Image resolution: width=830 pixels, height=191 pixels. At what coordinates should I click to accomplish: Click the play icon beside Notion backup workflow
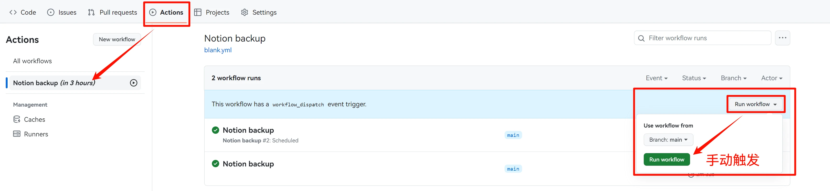[x=133, y=83]
